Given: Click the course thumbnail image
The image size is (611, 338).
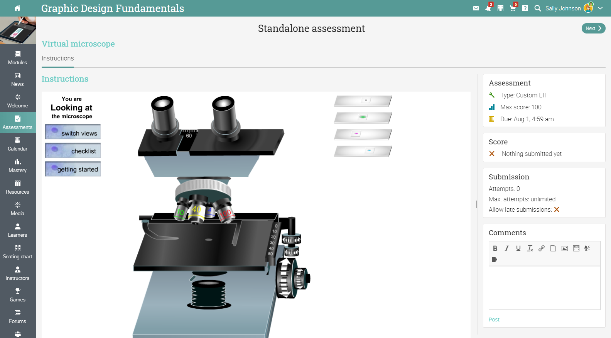Looking at the screenshot, I should click(18, 30).
